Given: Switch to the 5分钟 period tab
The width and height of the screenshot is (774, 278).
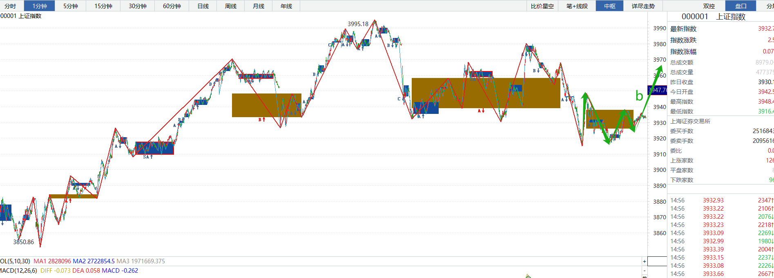Looking at the screenshot, I should pyautogui.click(x=71, y=6).
